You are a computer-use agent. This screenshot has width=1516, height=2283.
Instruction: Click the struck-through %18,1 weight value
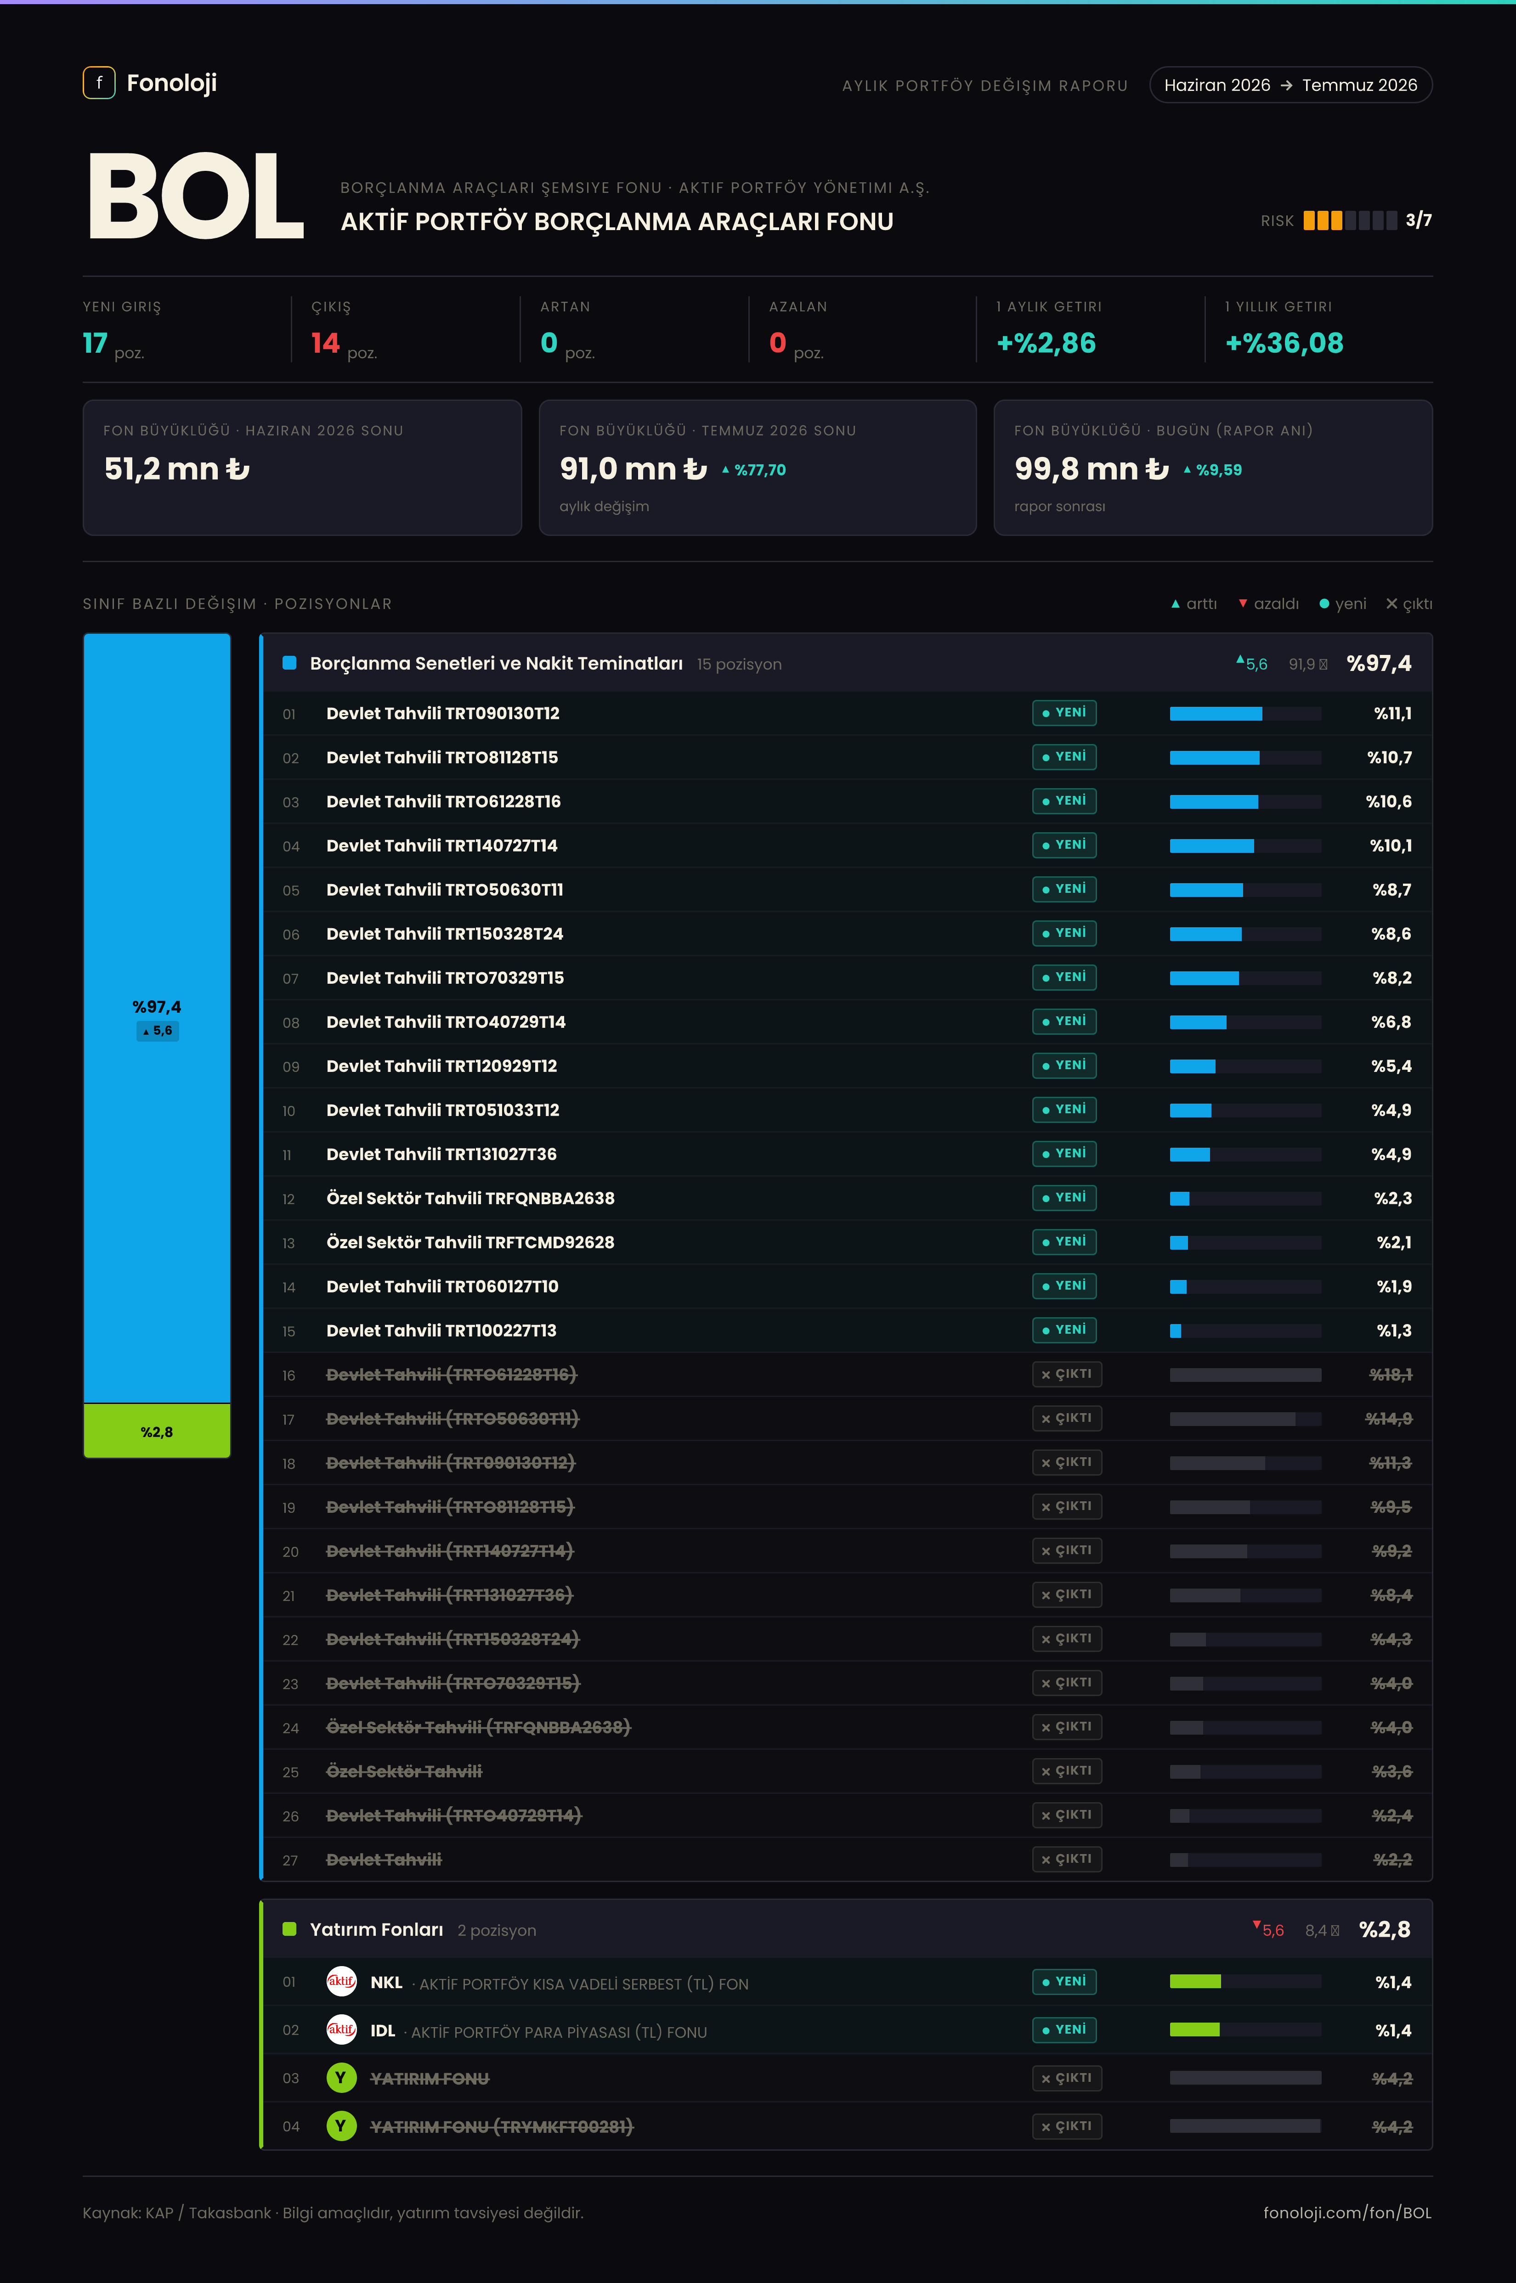(x=1390, y=1375)
